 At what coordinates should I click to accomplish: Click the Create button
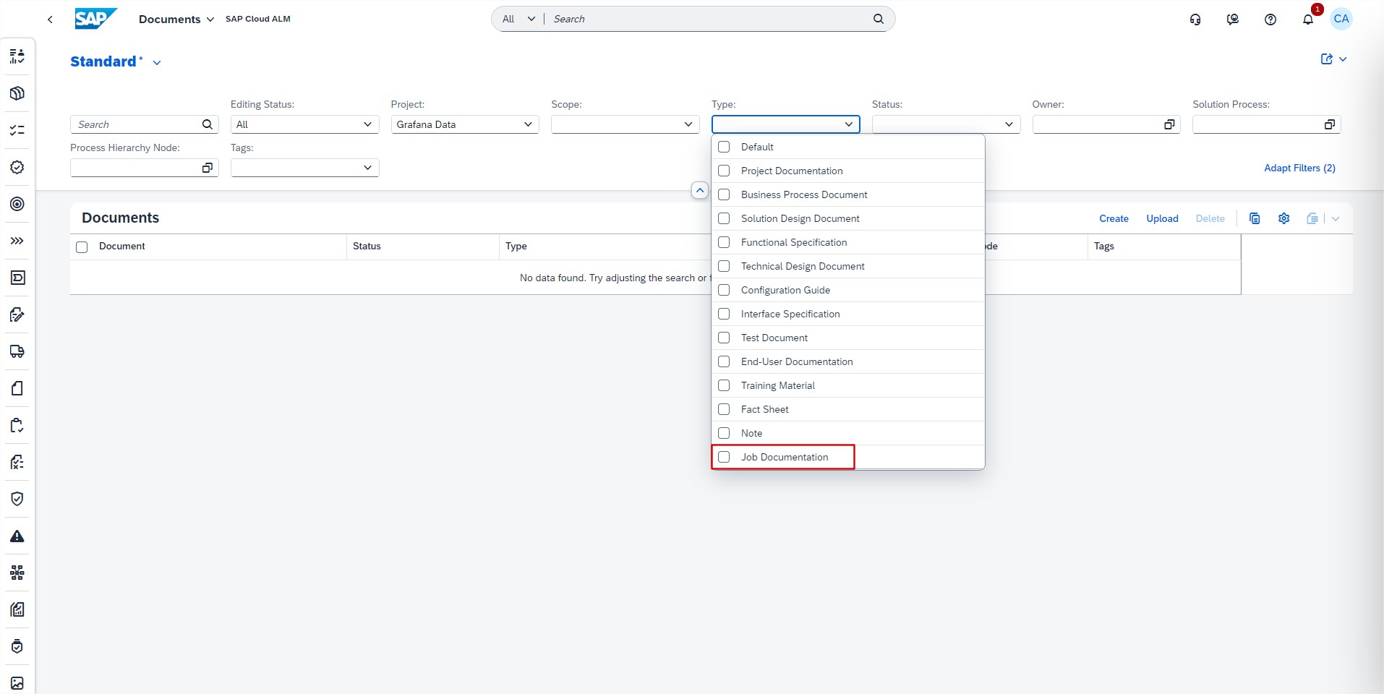tap(1113, 218)
